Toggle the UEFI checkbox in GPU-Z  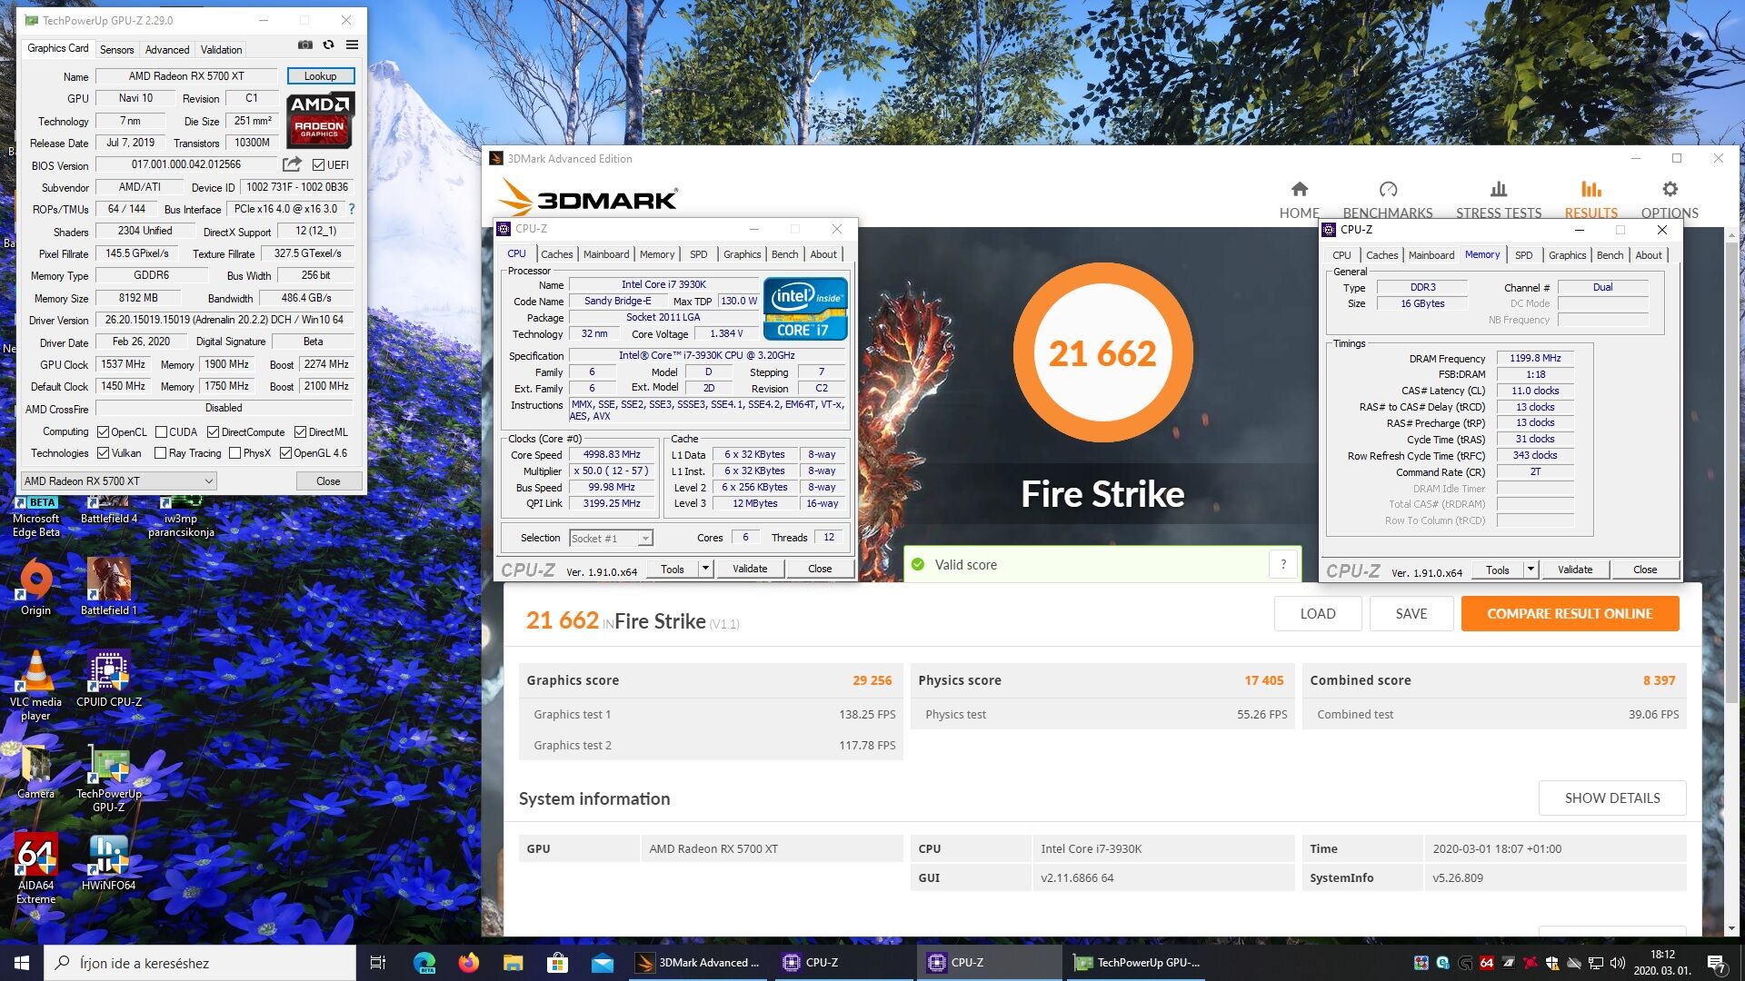[318, 164]
